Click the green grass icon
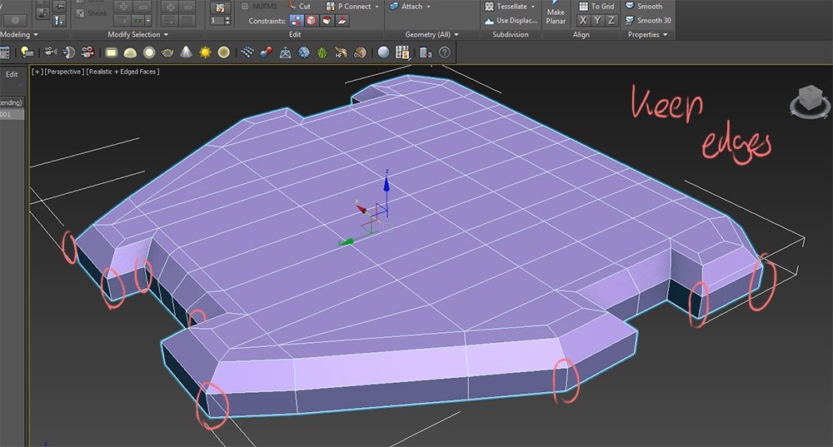The height and width of the screenshot is (447, 833). click(x=322, y=52)
